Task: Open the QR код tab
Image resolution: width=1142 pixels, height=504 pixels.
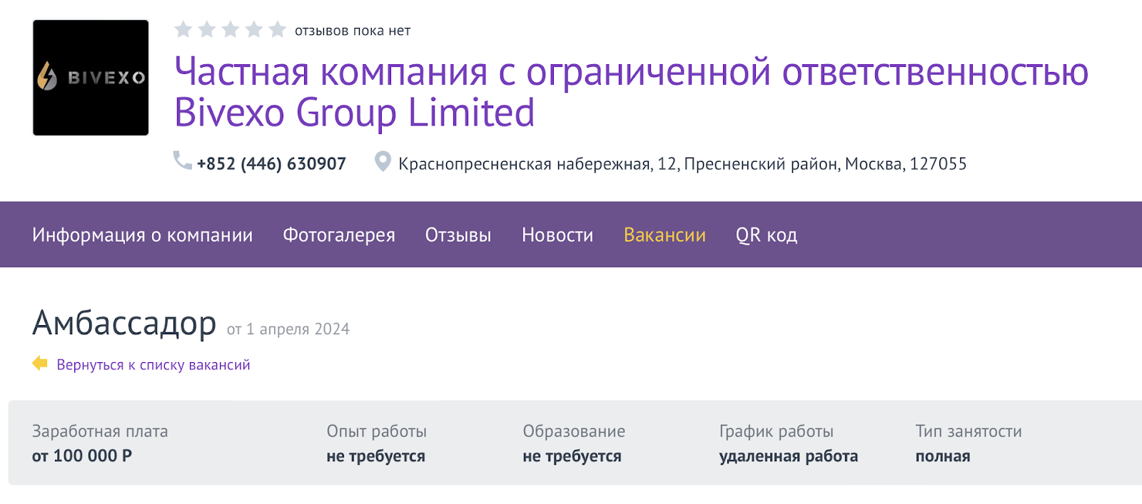Action: [767, 235]
